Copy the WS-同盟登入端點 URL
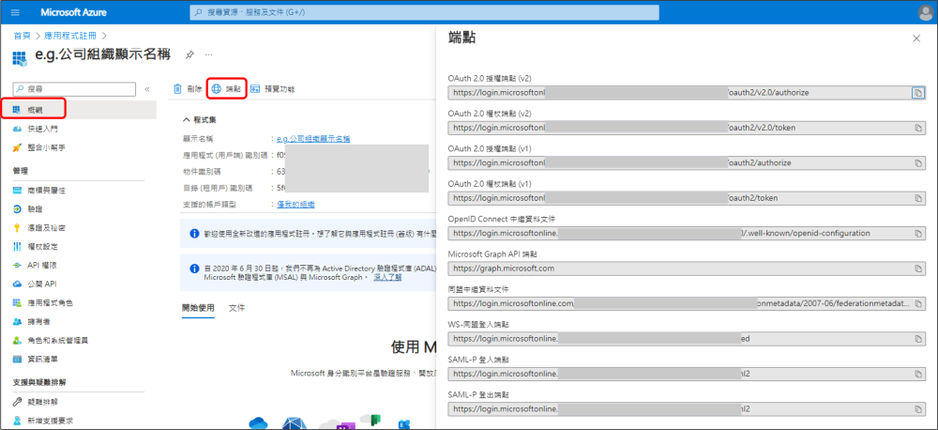938x430 pixels. [917, 338]
